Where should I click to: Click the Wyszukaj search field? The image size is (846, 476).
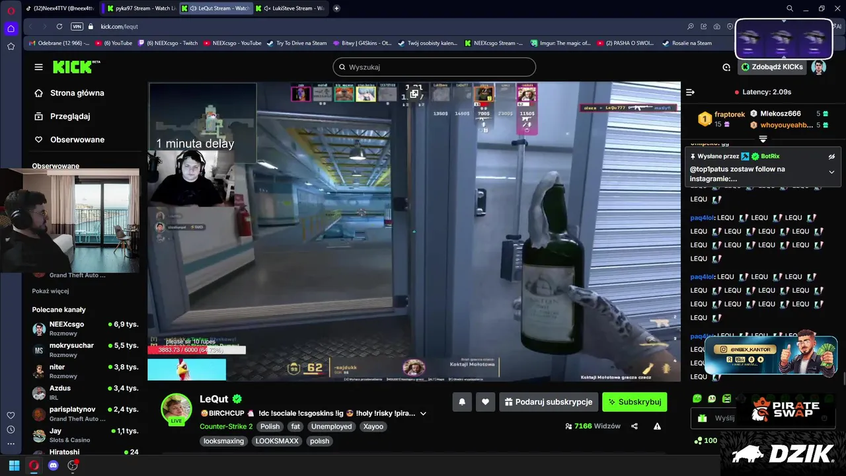pyautogui.click(x=434, y=67)
